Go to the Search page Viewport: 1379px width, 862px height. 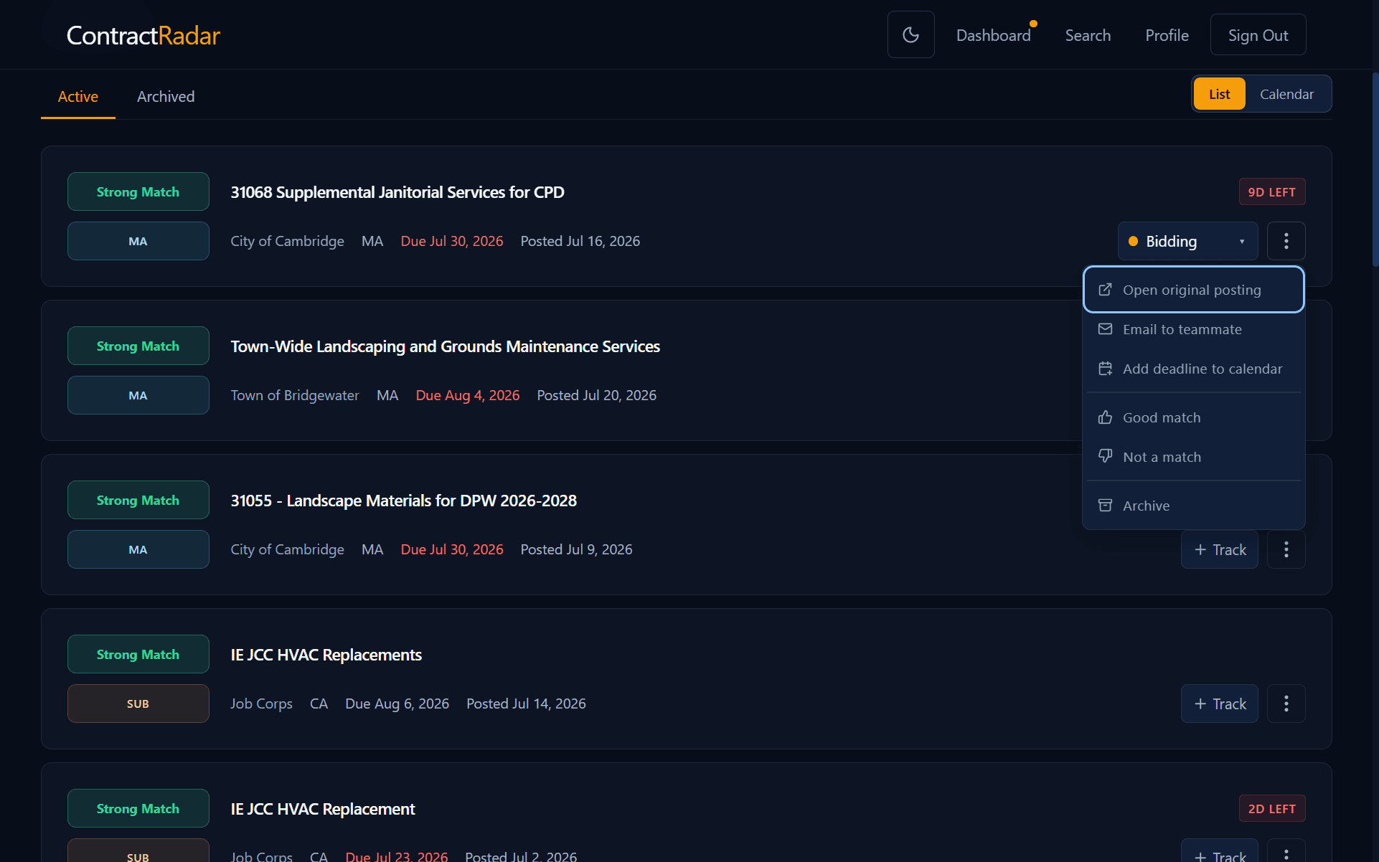(x=1088, y=35)
